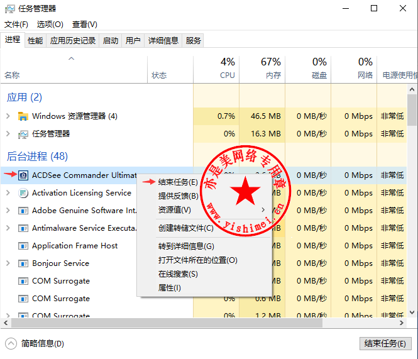Open the File (文件) menu
The image size is (418, 359).
tap(16, 25)
